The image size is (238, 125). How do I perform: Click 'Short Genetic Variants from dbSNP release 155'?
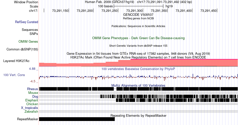(138, 46)
